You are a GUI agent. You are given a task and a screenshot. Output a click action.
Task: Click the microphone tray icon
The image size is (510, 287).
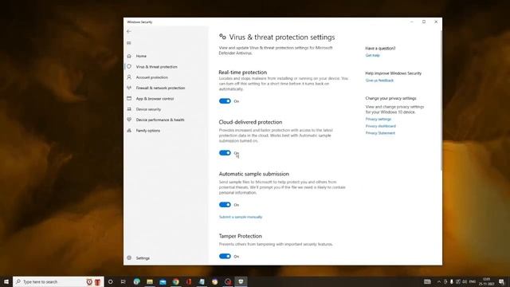452,281
